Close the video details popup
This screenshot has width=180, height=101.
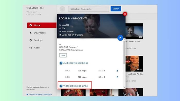click(125, 14)
